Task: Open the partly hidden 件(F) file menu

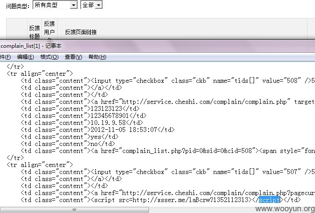Action: point(5,57)
